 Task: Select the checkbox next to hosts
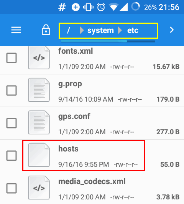[x=11, y=156]
